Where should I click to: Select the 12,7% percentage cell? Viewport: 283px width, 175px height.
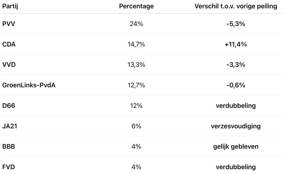pyautogui.click(x=136, y=85)
